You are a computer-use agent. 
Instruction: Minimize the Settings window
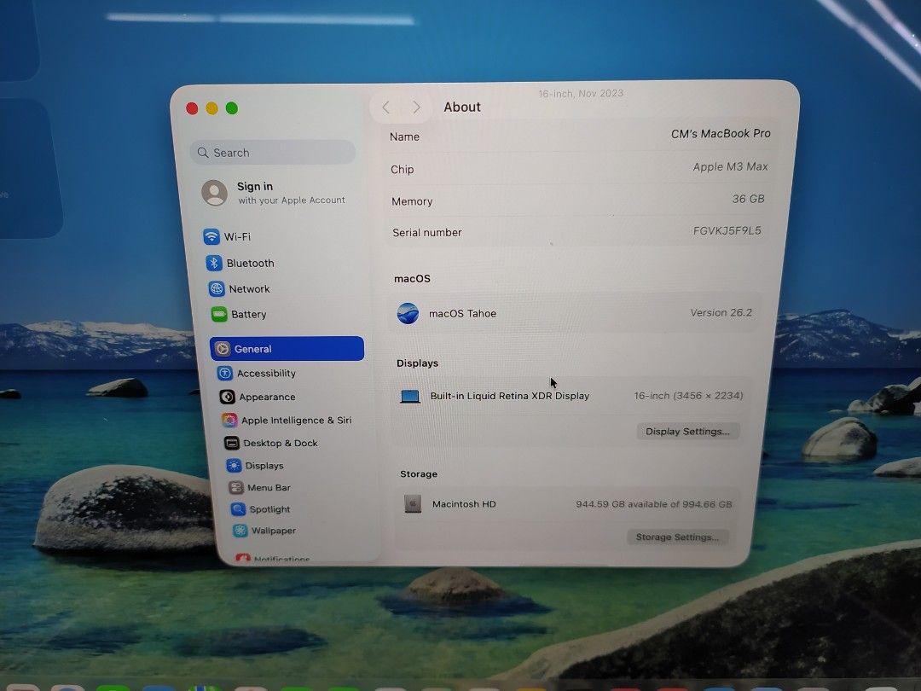tap(212, 108)
